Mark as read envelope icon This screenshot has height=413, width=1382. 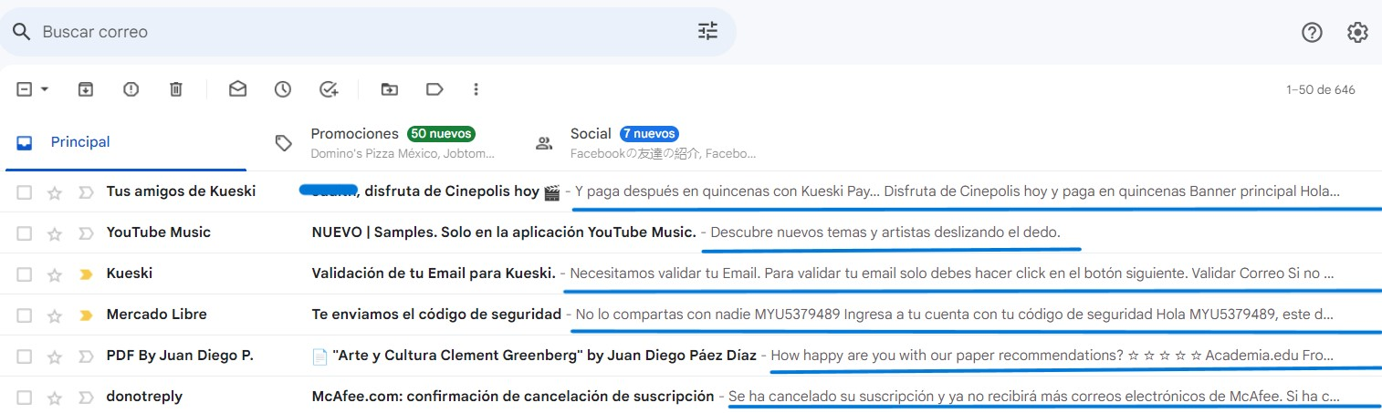coord(237,89)
